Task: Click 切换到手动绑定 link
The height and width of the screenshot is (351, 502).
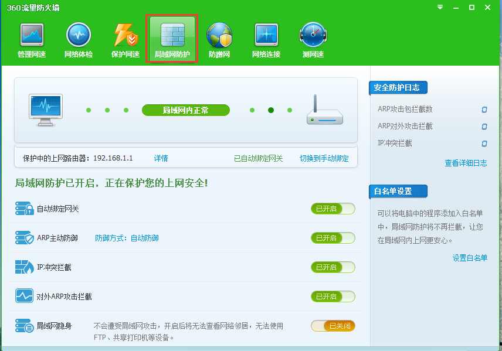Action: click(324, 158)
